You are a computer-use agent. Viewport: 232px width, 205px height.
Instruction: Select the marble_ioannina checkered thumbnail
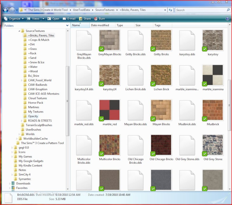tap(213, 75)
